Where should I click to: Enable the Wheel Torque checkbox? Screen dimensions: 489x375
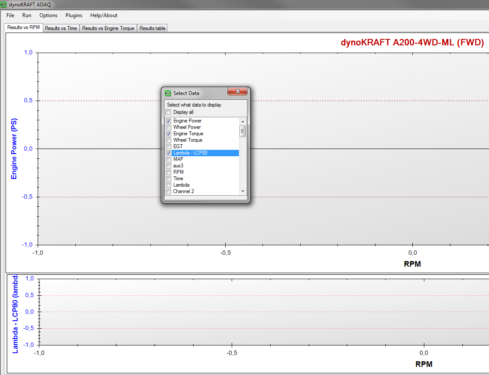pos(168,140)
